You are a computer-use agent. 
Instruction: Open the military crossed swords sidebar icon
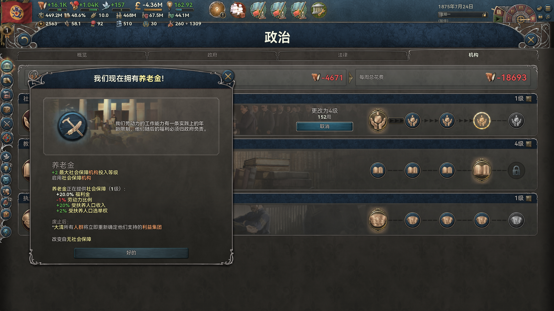click(7, 124)
